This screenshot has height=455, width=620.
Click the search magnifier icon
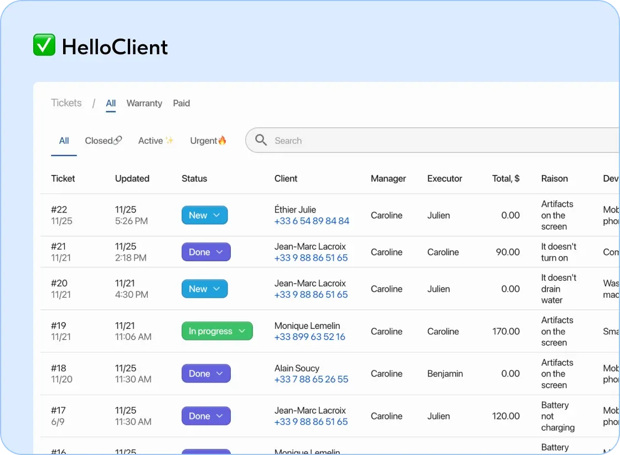tap(261, 140)
